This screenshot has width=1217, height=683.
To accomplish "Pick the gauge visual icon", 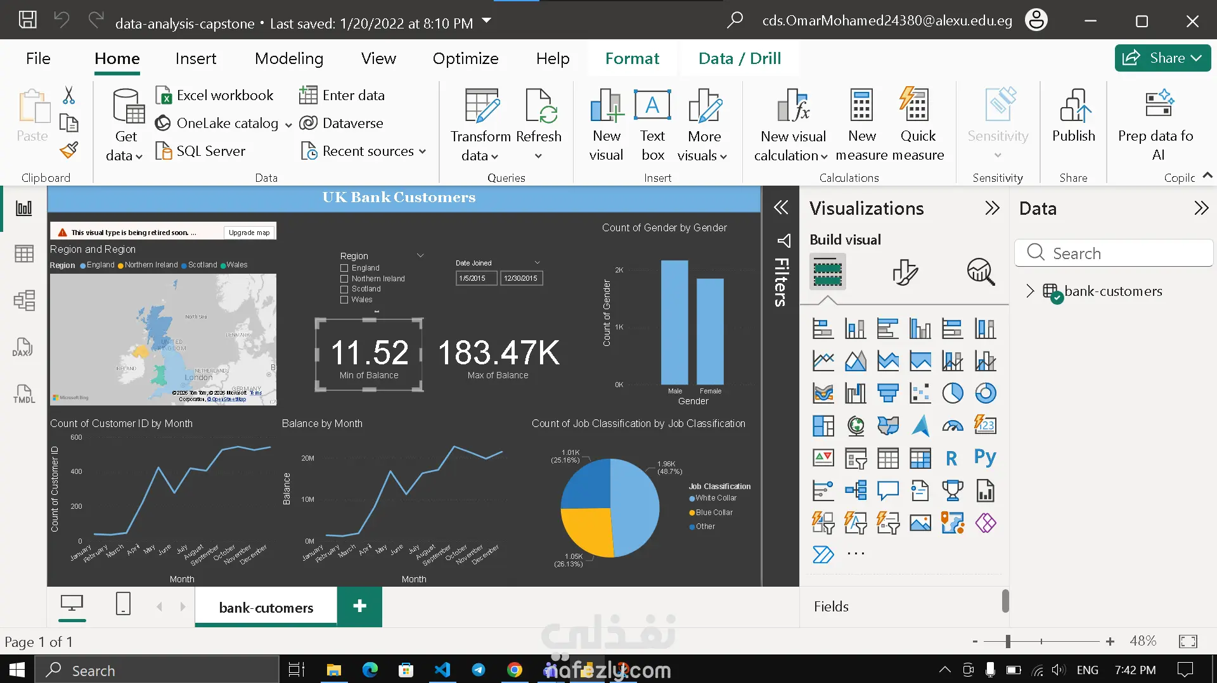I will point(952,426).
